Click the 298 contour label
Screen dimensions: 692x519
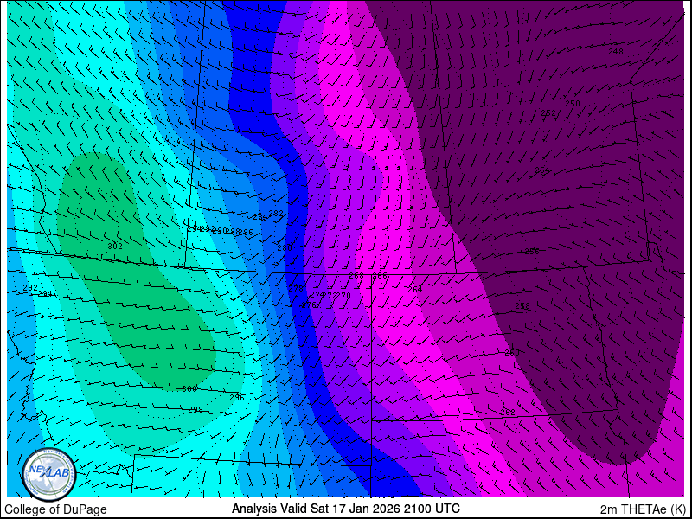(x=195, y=409)
